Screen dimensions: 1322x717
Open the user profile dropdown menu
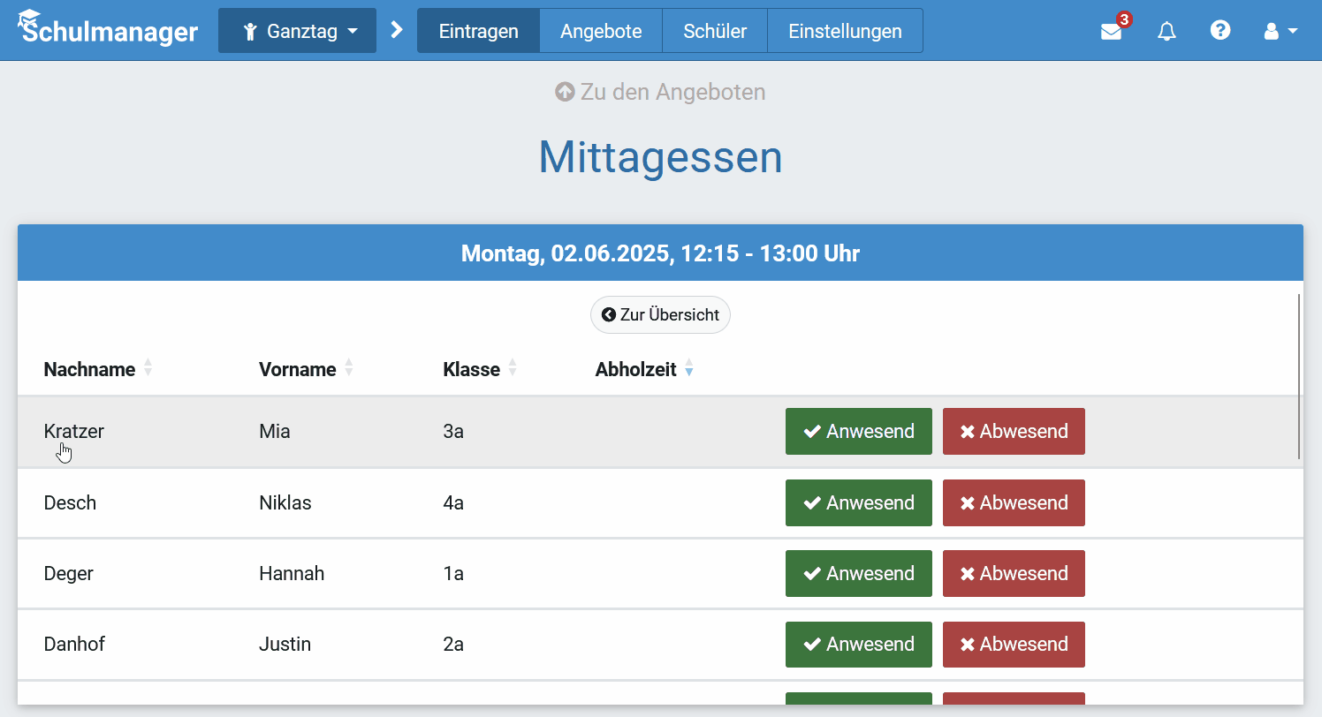click(1280, 31)
